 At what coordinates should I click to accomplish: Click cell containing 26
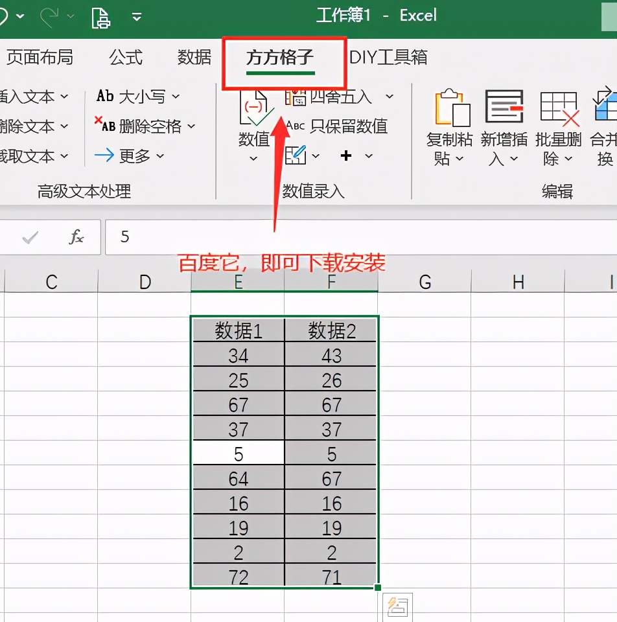click(331, 379)
